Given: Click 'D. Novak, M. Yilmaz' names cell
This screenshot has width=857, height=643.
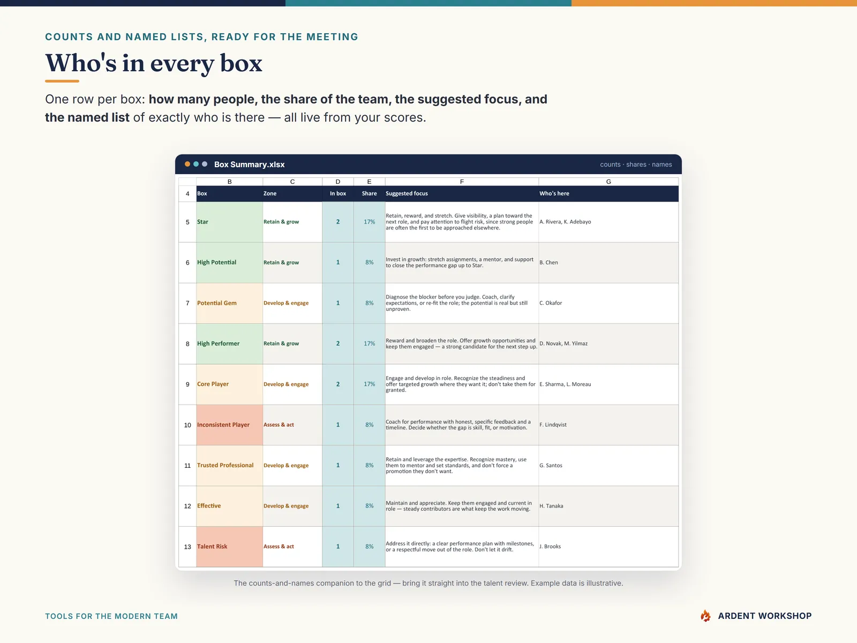Looking at the screenshot, I should tap(608, 343).
